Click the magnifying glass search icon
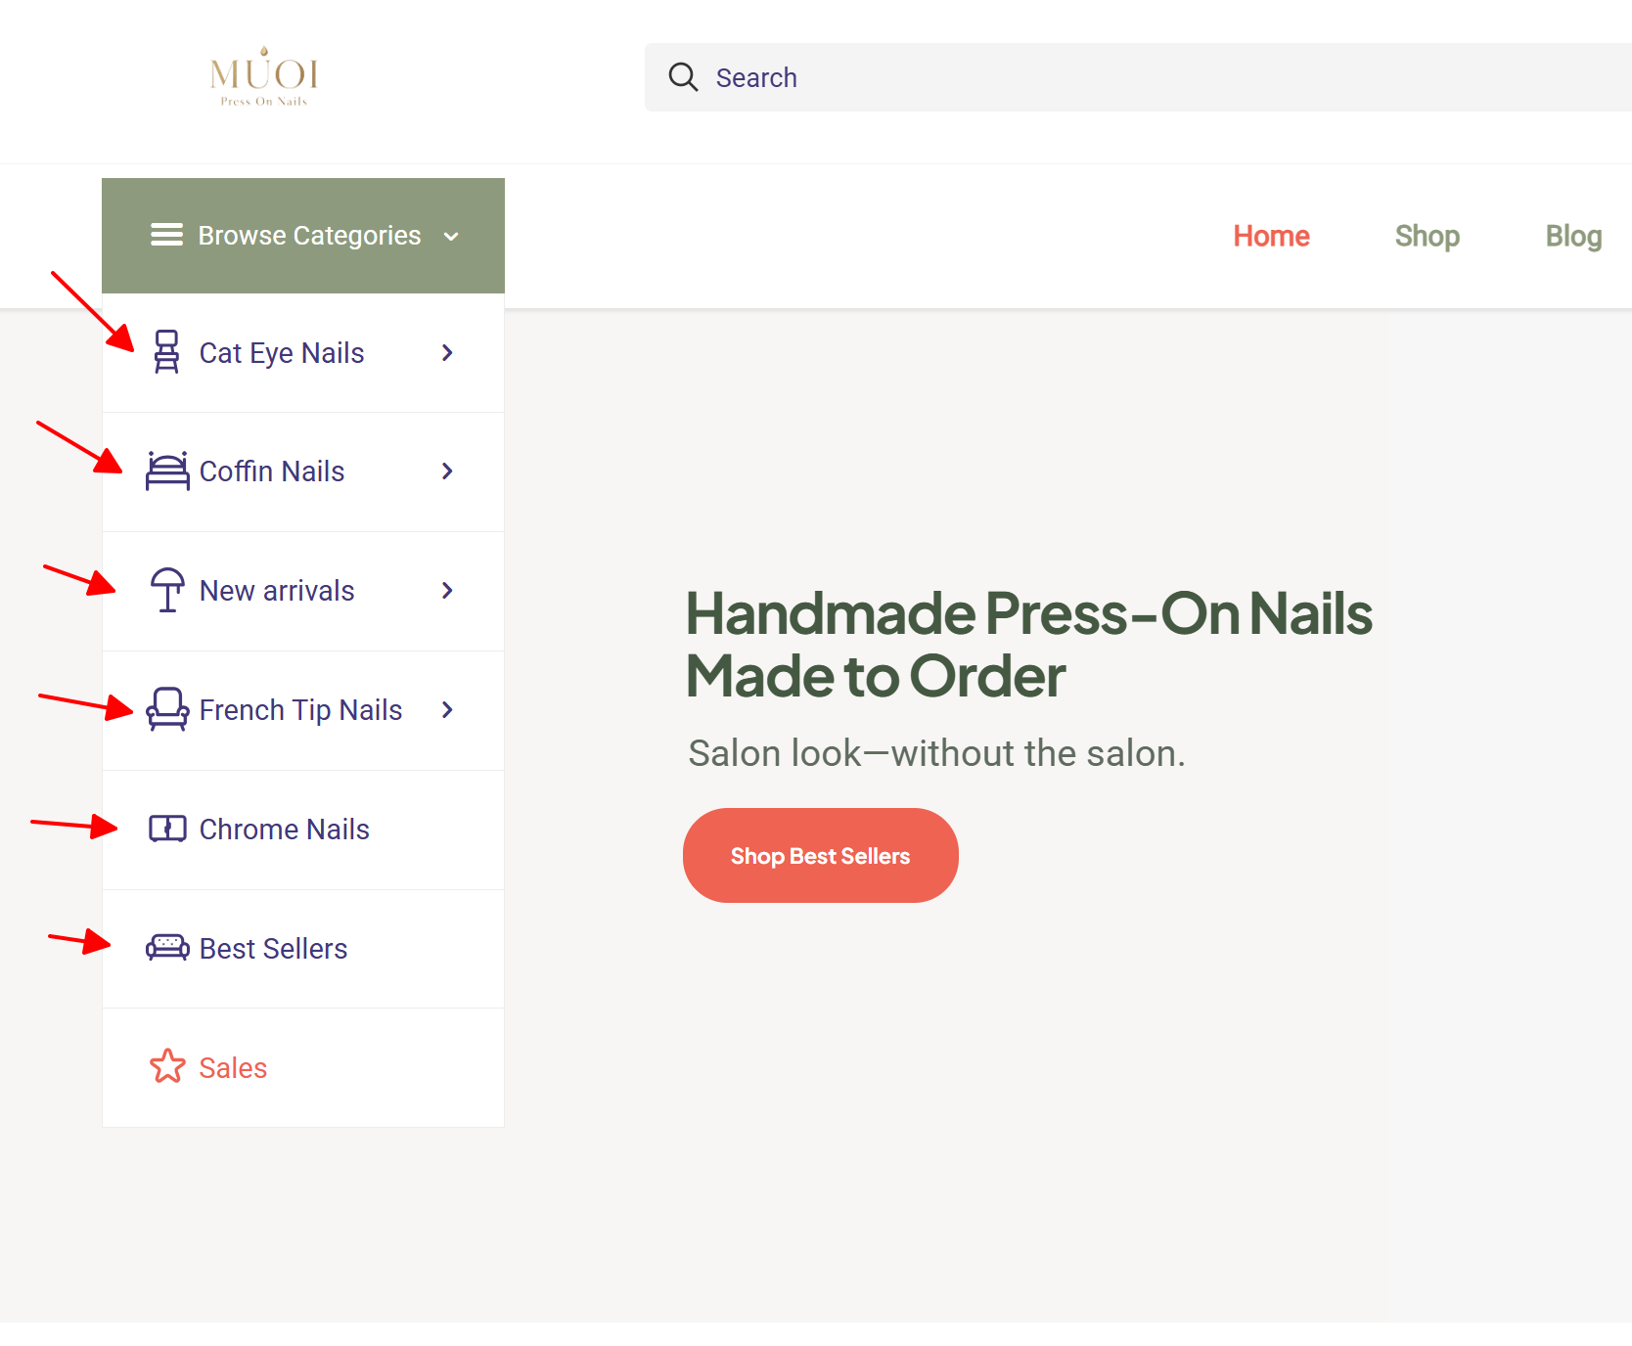Image resolution: width=1632 pixels, height=1346 pixels. [x=683, y=77]
